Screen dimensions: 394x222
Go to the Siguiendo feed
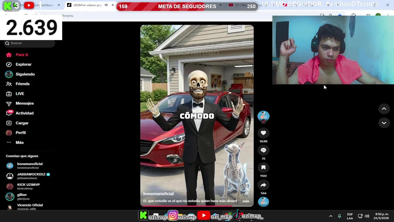tap(20, 74)
